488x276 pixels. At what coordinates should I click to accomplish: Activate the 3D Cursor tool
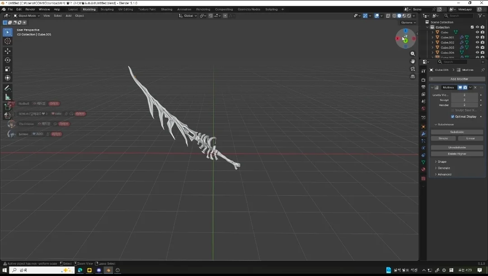click(x=8, y=41)
